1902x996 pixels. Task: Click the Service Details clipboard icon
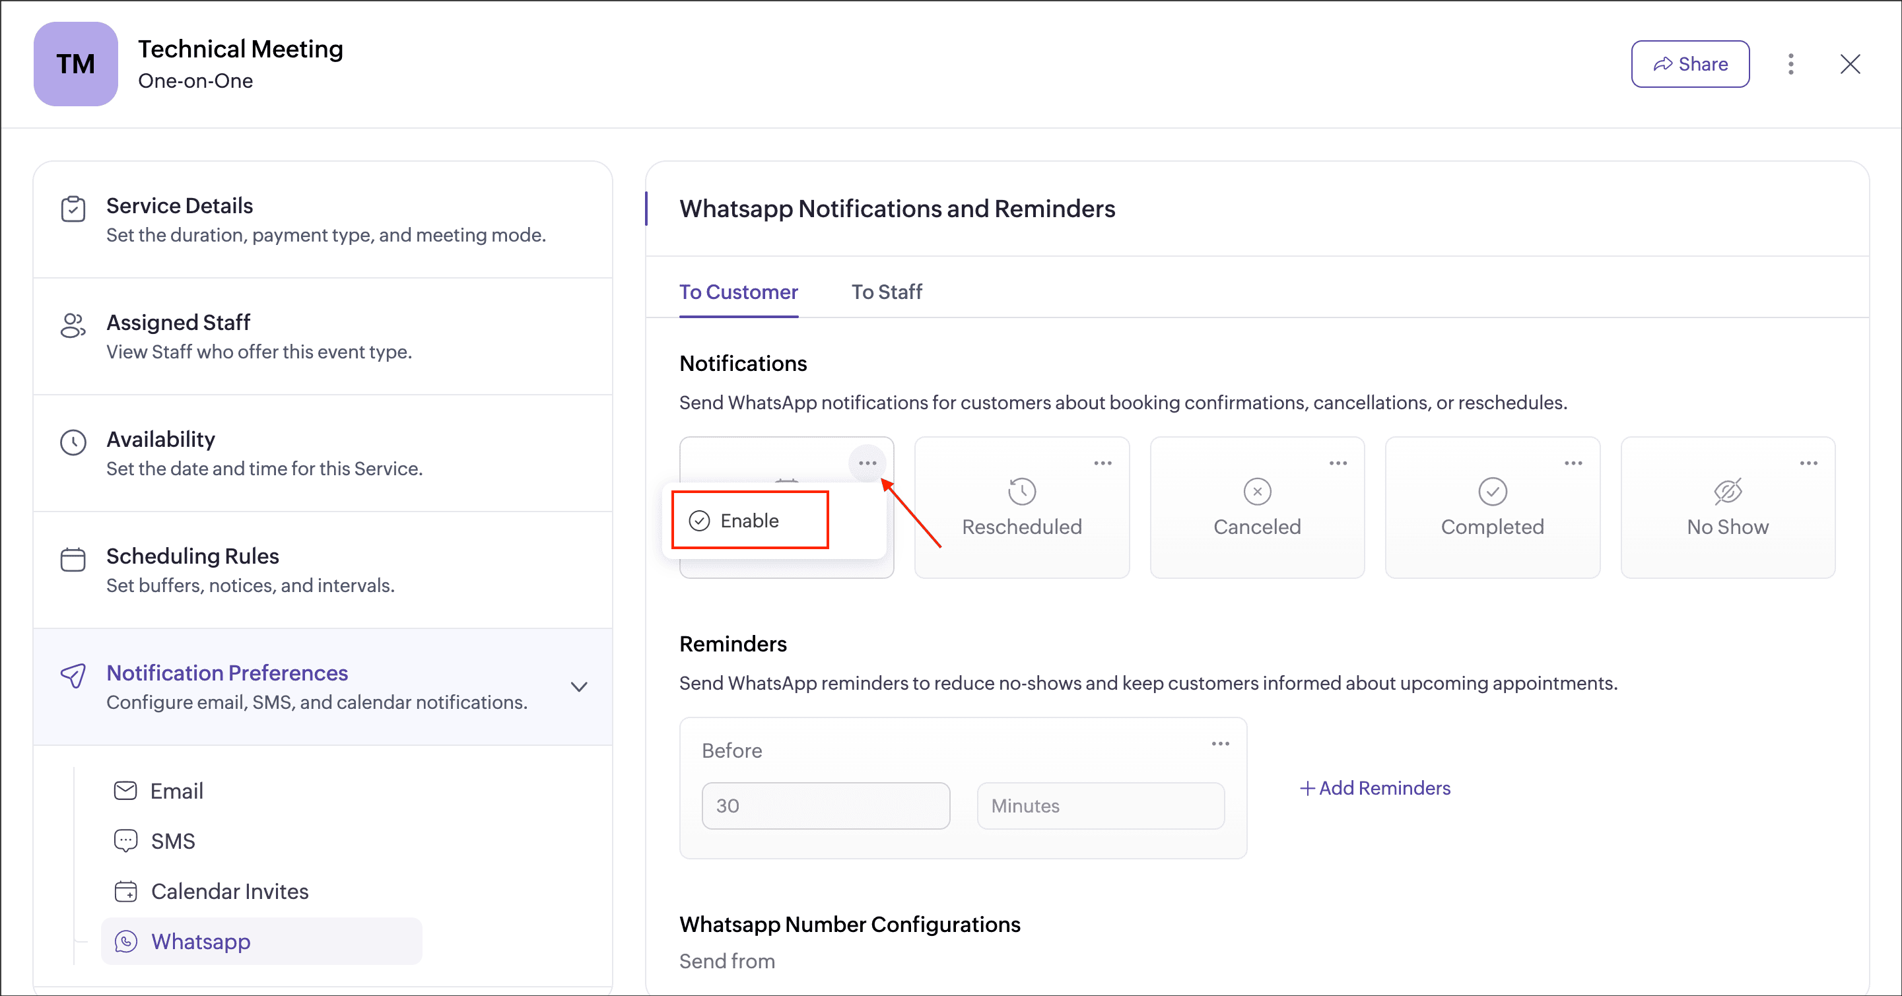click(73, 209)
